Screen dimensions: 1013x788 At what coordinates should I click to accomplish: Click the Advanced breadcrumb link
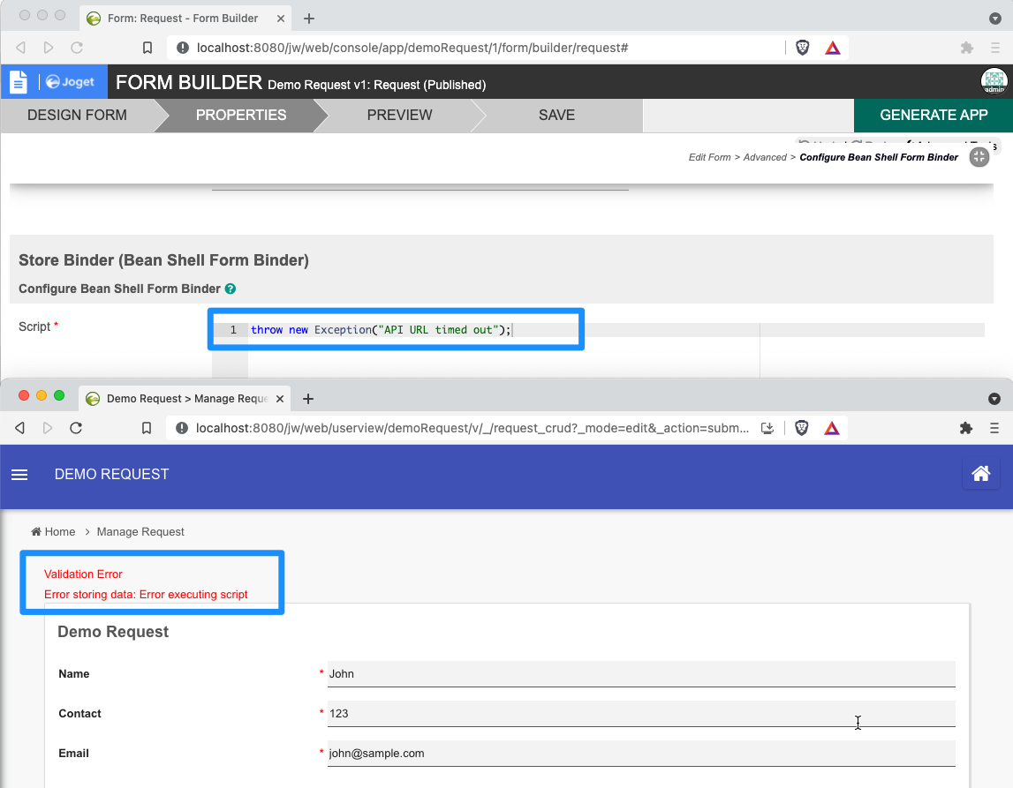(765, 158)
